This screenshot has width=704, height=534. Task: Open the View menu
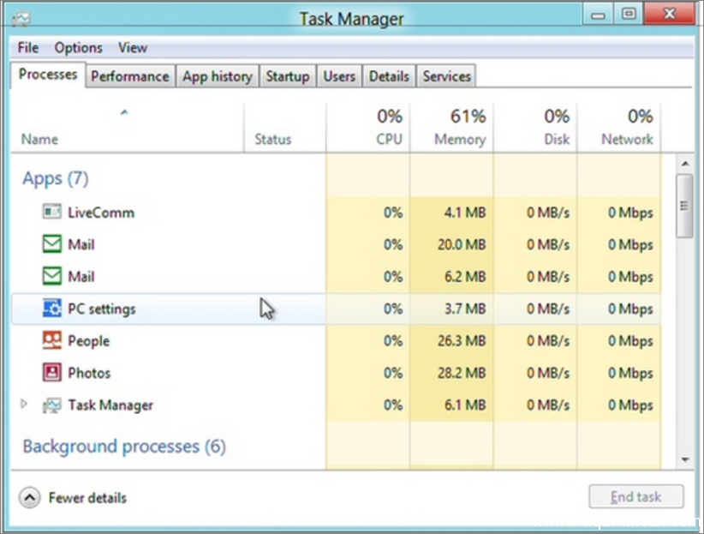tap(133, 48)
